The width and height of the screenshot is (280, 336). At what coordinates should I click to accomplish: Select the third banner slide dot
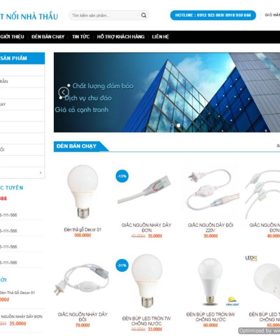tap(185, 125)
